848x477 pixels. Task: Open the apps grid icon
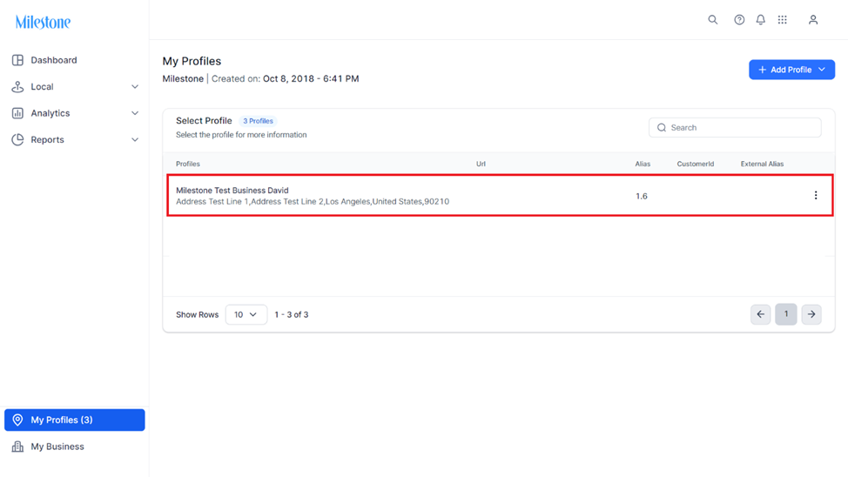(x=783, y=20)
